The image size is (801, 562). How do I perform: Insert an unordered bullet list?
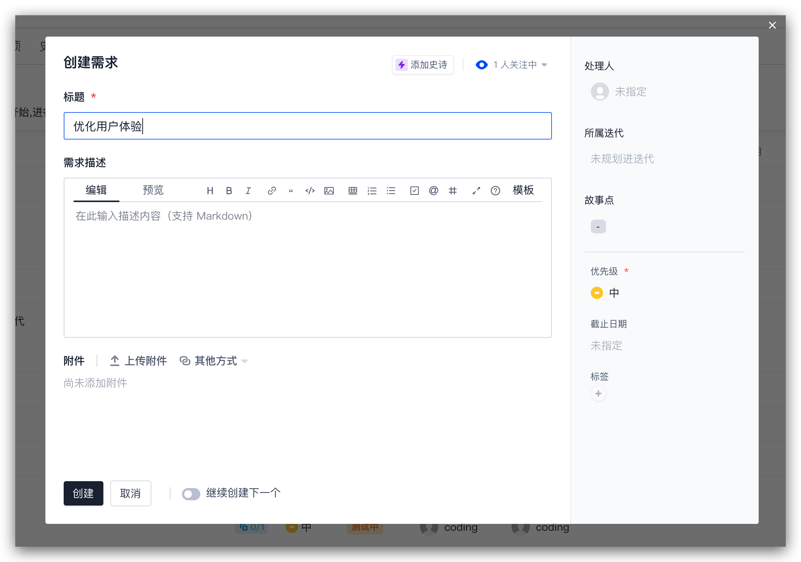391,191
